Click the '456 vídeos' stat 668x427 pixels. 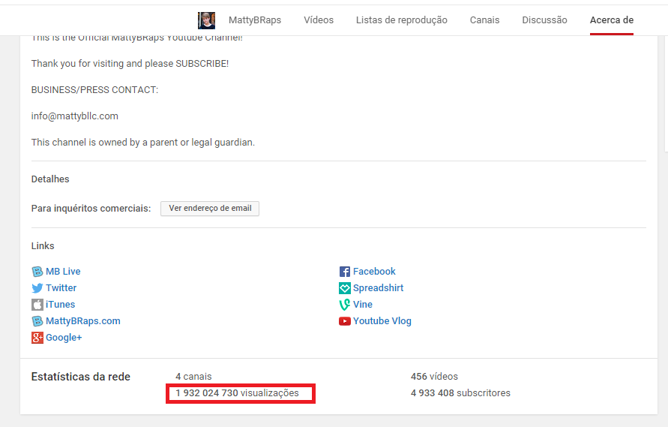pyautogui.click(x=434, y=377)
